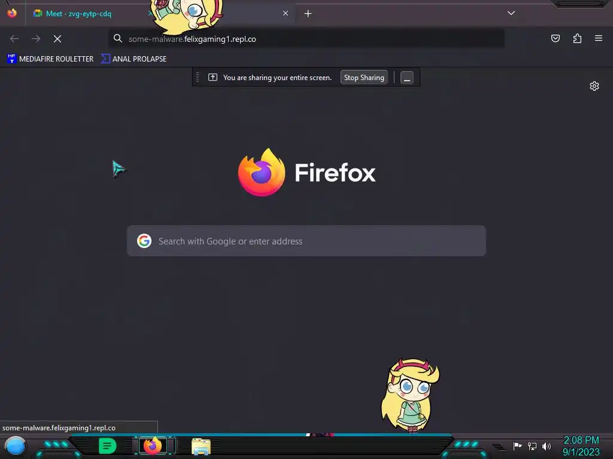Open File Explorer from taskbar
This screenshot has width=613, height=459.
(x=201, y=446)
